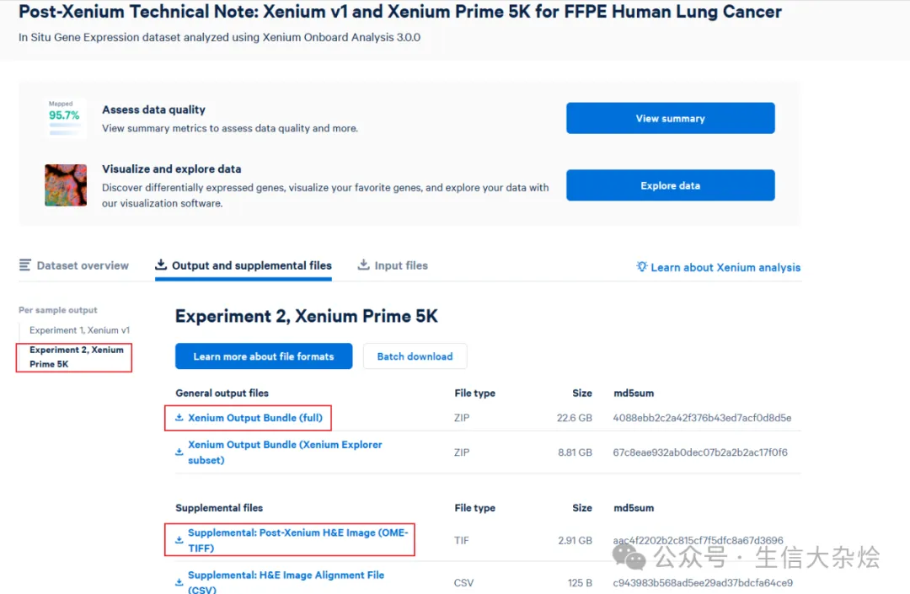Click the Dataset overview list icon
The height and width of the screenshot is (594, 910).
(x=25, y=265)
